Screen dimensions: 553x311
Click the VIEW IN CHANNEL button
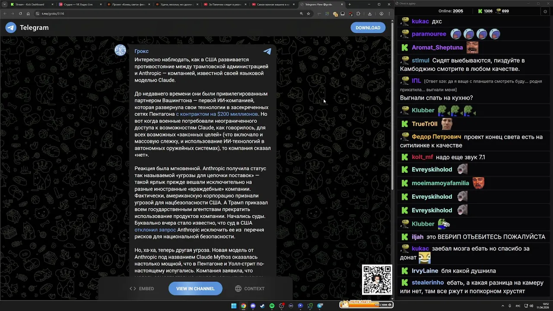tap(195, 289)
